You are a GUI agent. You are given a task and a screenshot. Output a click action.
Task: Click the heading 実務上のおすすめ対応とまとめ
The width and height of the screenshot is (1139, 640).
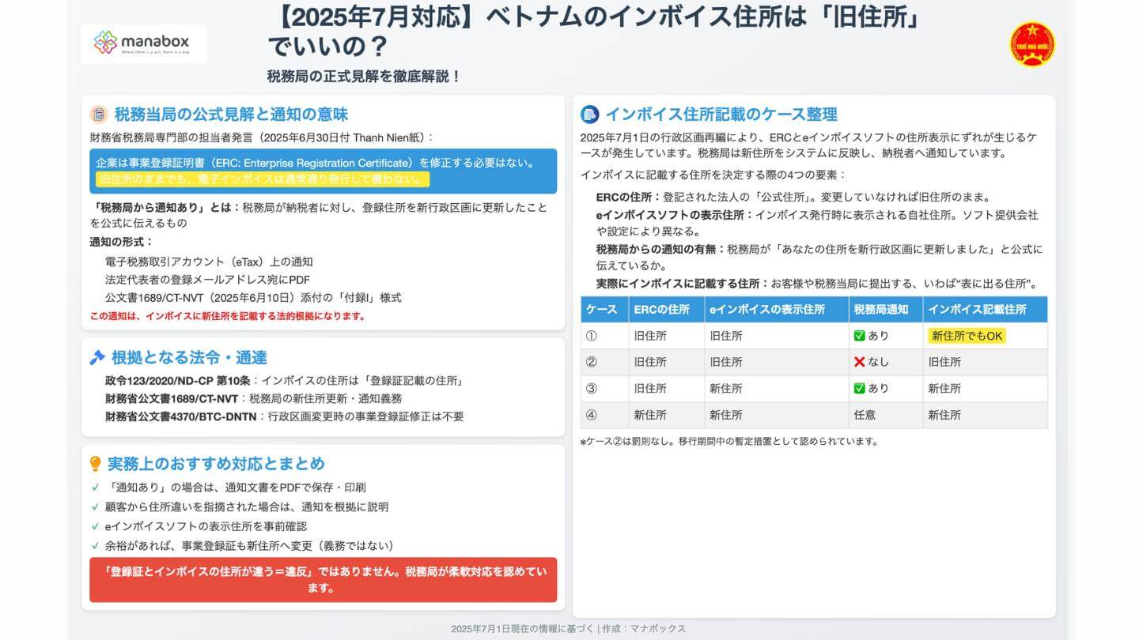tap(216, 464)
